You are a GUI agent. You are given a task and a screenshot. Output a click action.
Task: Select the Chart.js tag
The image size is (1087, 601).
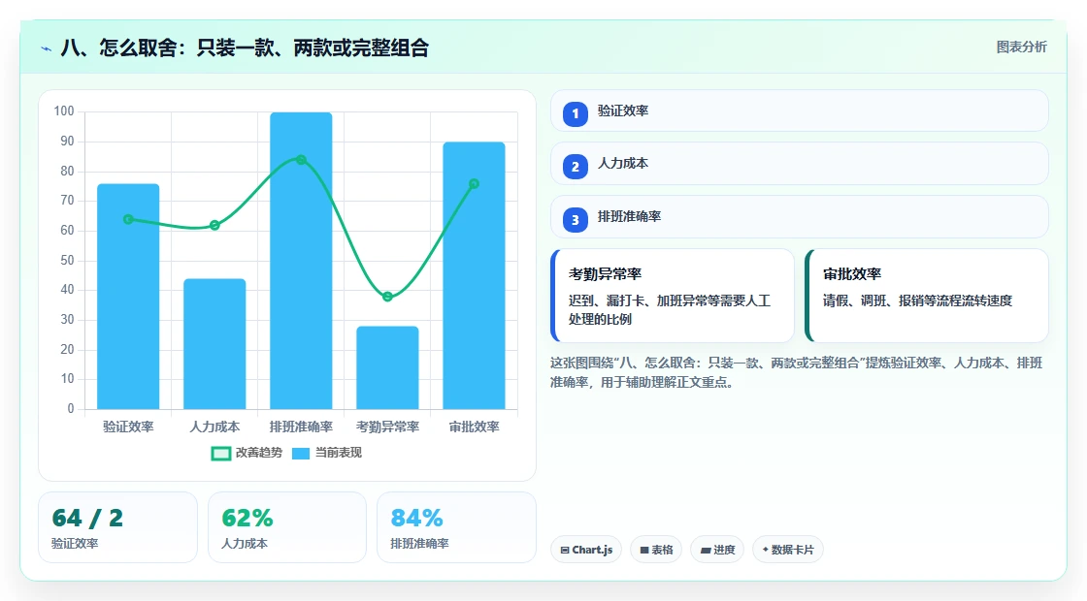(x=586, y=550)
